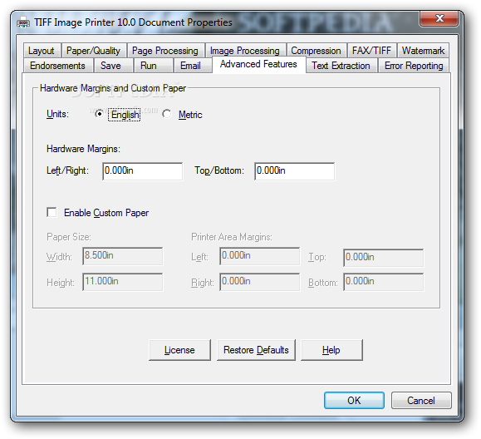The width and height of the screenshot is (481, 439).
Task: Click the printer icon in the title bar
Action: (x=23, y=22)
